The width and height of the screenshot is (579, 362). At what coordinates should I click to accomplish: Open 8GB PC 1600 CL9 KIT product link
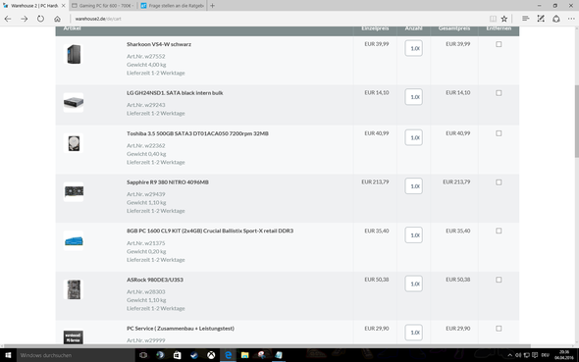coord(210,231)
